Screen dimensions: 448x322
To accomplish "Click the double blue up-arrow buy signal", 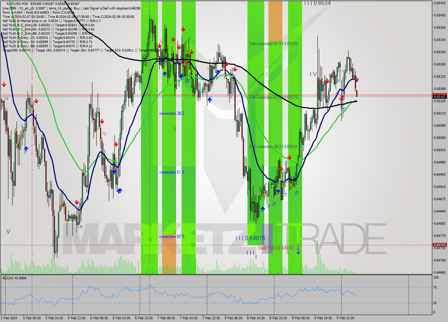I will pyautogui.click(x=119, y=191).
